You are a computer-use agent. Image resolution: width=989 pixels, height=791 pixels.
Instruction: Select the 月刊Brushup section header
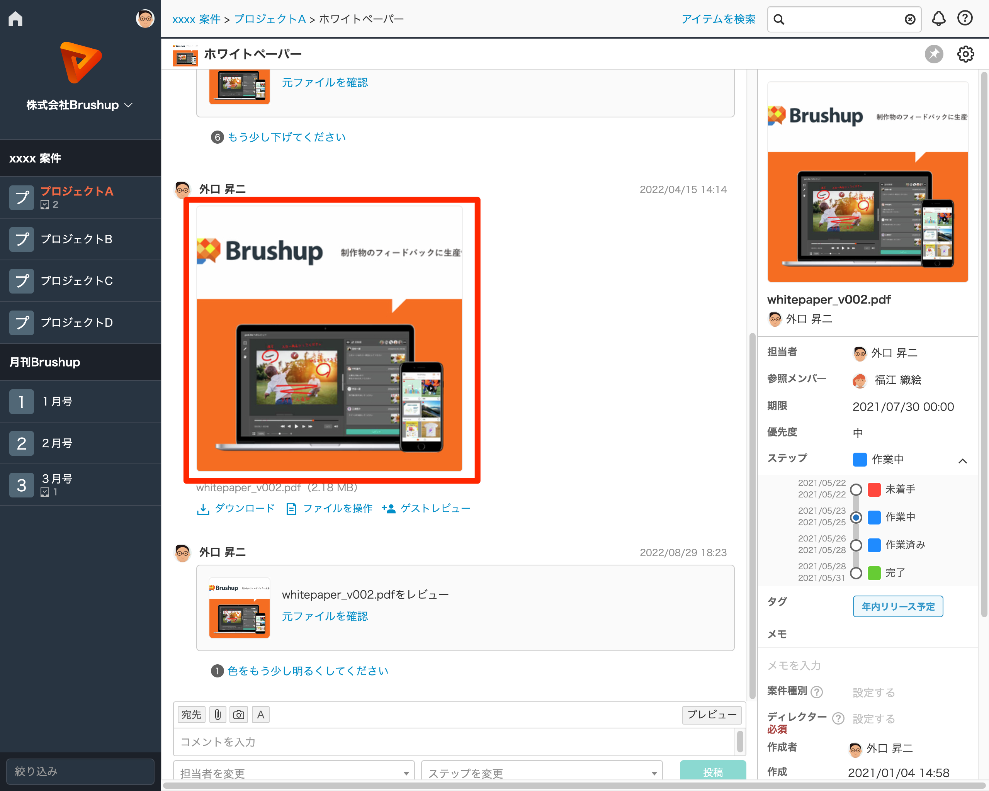click(x=80, y=362)
